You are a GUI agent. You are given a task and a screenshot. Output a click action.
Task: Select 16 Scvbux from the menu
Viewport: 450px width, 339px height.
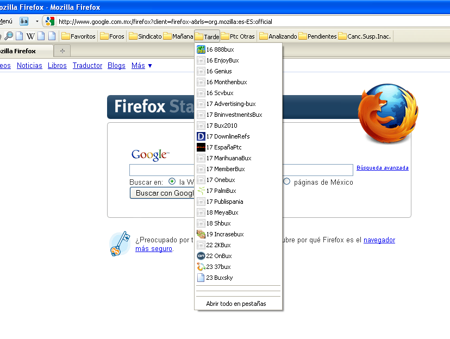tap(238, 93)
